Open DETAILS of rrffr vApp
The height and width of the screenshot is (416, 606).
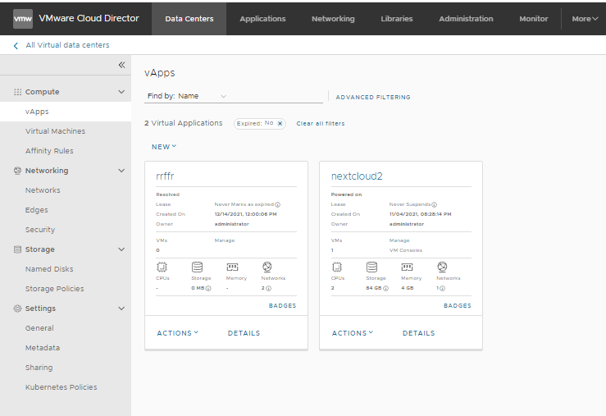point(244,333)
